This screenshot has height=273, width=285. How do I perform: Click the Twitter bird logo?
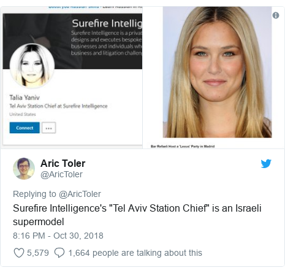coord(266,164)
